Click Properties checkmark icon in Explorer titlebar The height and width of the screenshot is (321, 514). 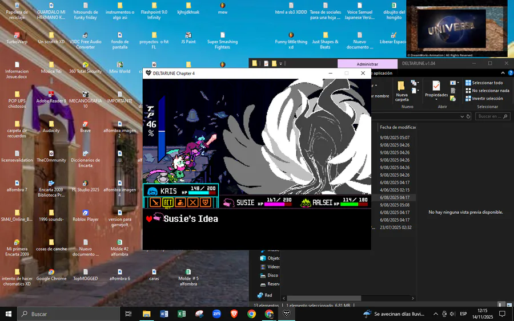point(266,63)
